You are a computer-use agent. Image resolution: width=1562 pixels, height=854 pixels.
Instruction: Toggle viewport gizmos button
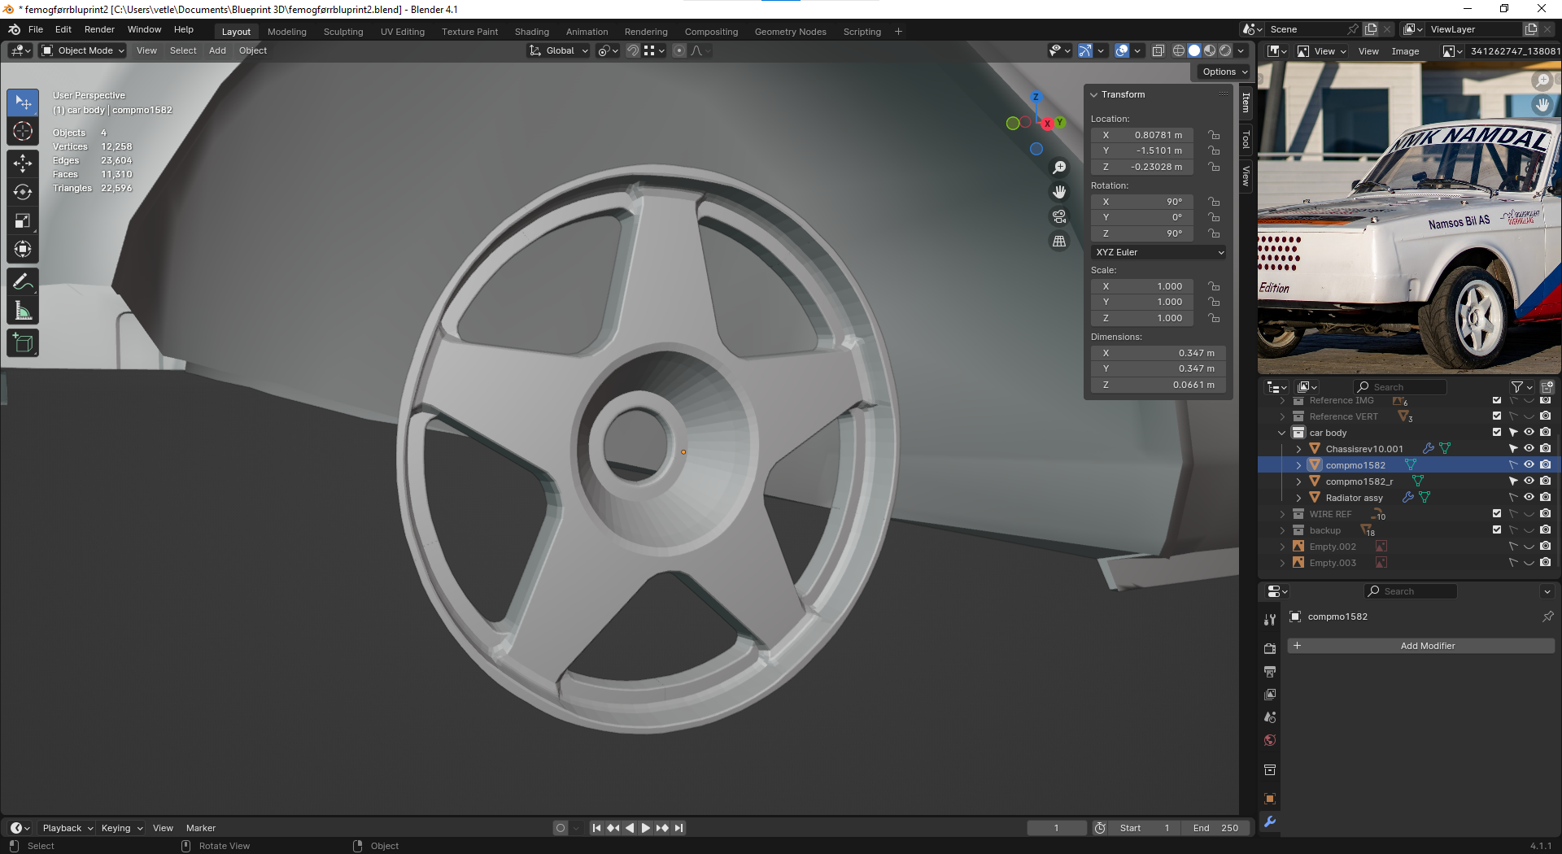coord(1085,50)
